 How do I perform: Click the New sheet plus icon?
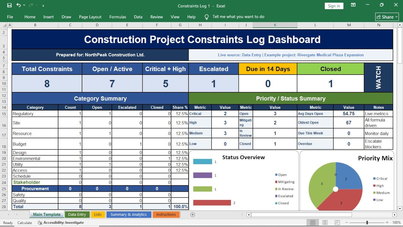coord(193,215)
